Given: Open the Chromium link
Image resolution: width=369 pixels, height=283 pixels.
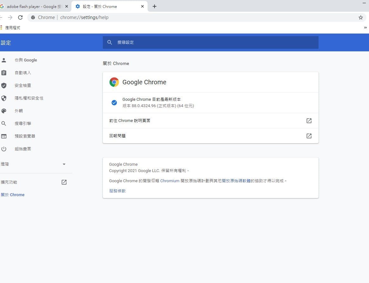Looking at the screenshot, I should coord(170,181).
